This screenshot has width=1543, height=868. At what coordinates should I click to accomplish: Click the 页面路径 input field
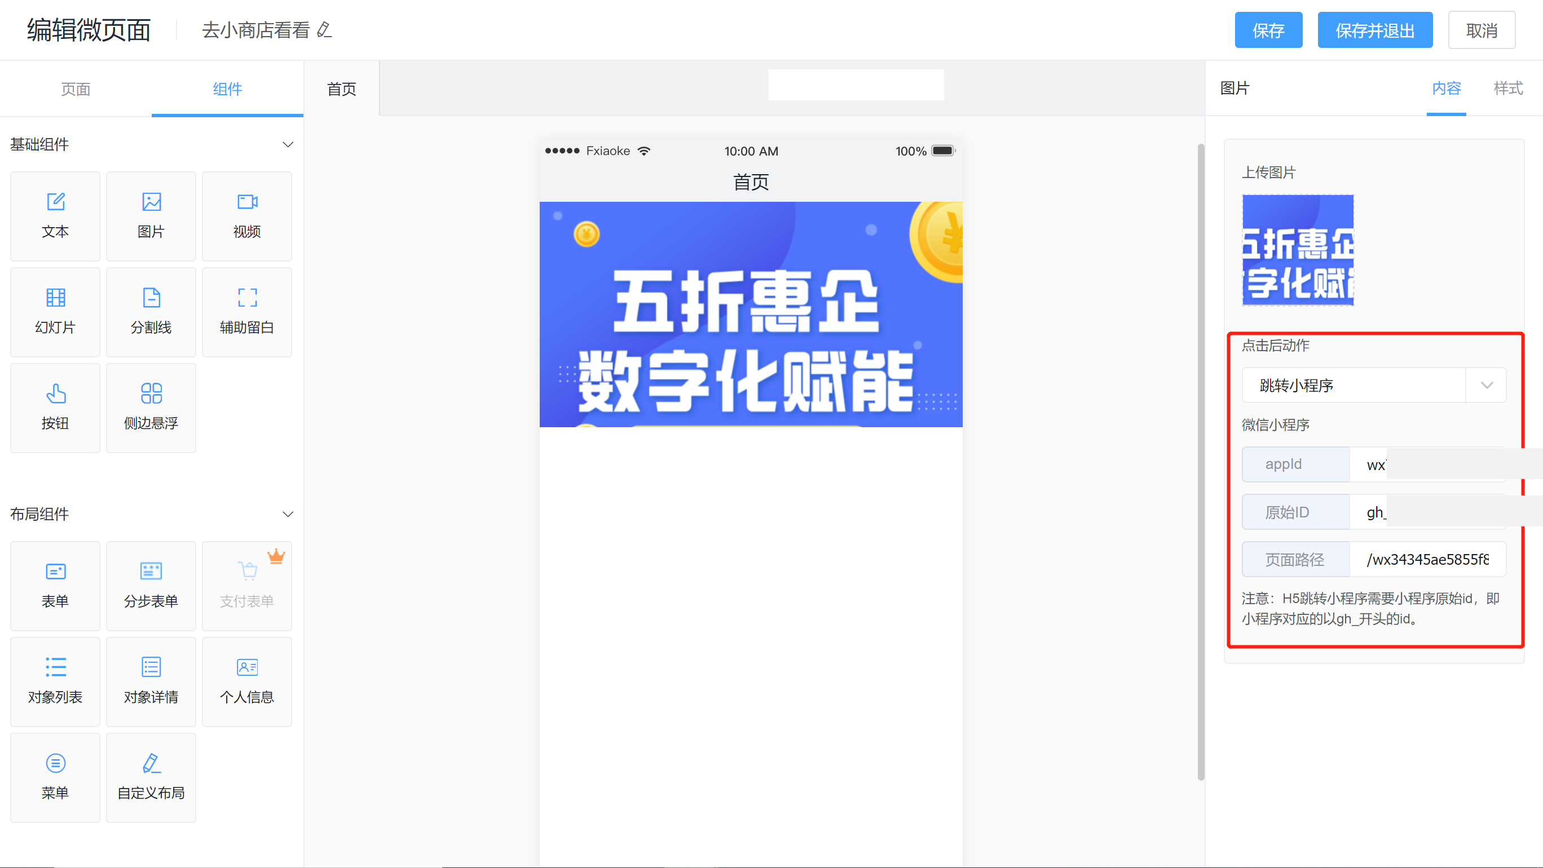pos(1427,559)
